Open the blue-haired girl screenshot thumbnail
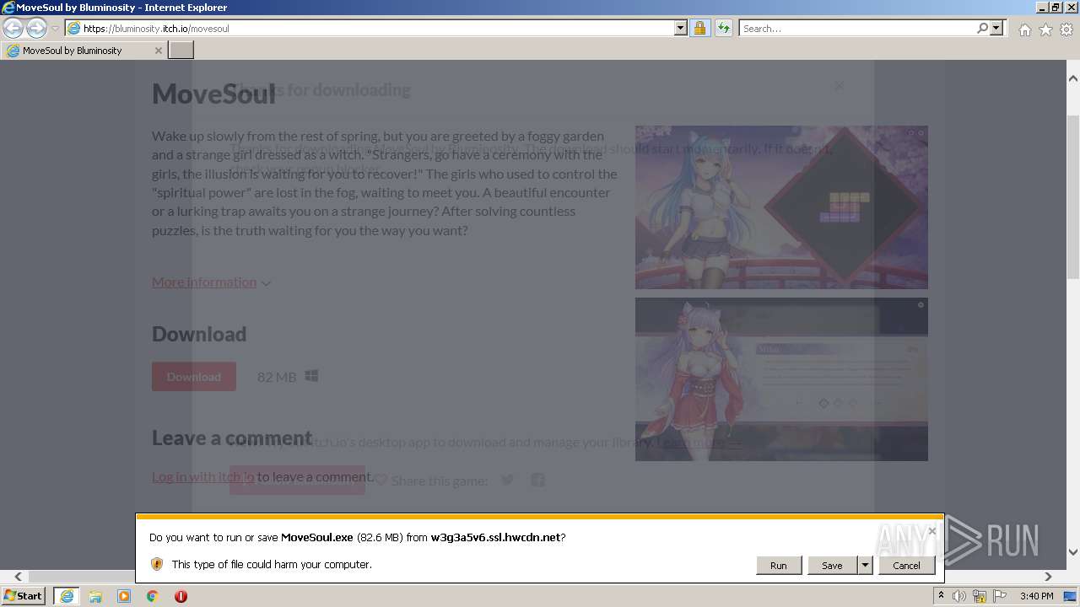1080x607 pixels. [x=781, y=207]
